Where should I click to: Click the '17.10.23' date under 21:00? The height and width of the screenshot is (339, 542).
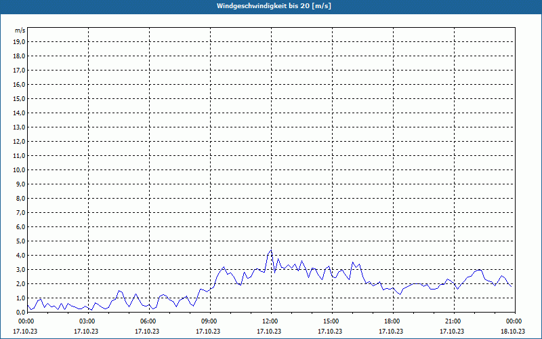pos(452,331)
